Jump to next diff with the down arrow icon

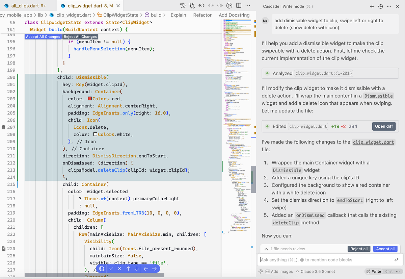pyautogui.click(x=137, y=269)
